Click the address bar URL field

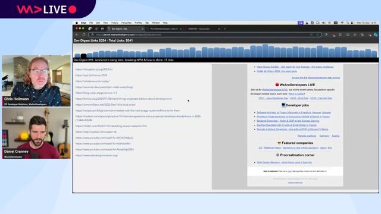point(205,34)
